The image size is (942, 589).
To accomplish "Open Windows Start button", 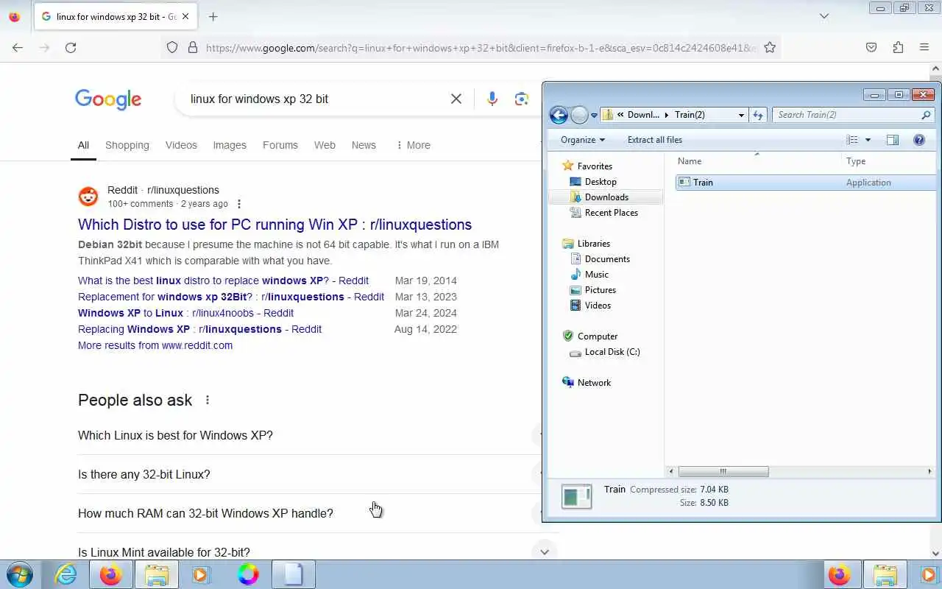I will 19,574.
